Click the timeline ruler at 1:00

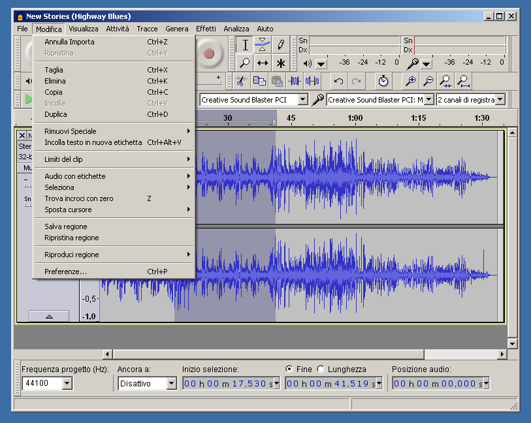click(355, 118)
